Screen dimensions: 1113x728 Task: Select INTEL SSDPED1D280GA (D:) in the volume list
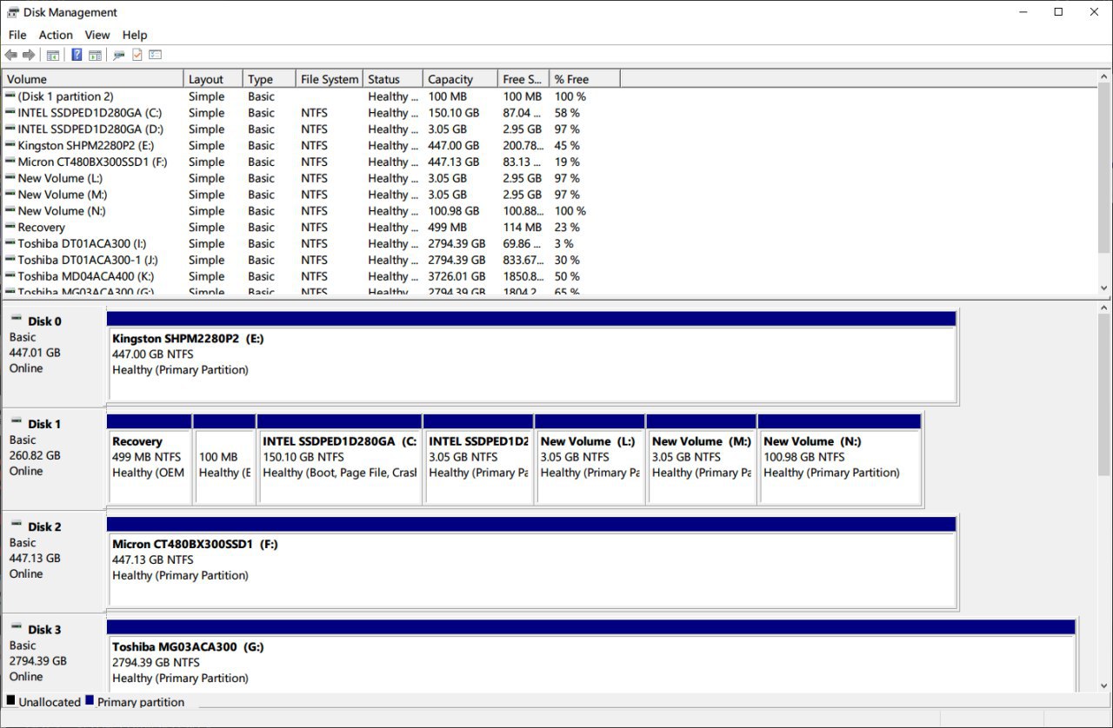point(90,129)
